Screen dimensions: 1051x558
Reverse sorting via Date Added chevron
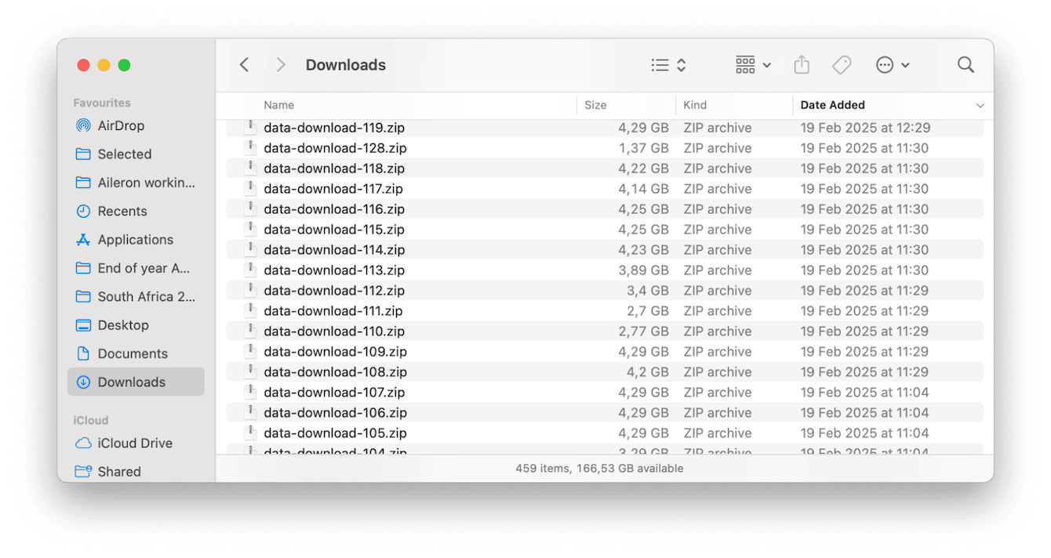pos(980,105)
